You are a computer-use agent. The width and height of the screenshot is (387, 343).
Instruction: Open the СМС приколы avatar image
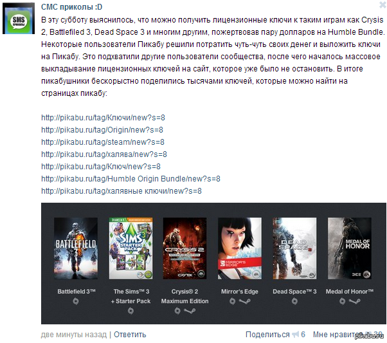(x=19, y=19)
